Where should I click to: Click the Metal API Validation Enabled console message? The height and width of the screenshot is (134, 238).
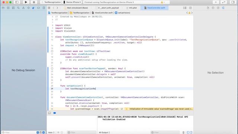(x=143, y=118)
